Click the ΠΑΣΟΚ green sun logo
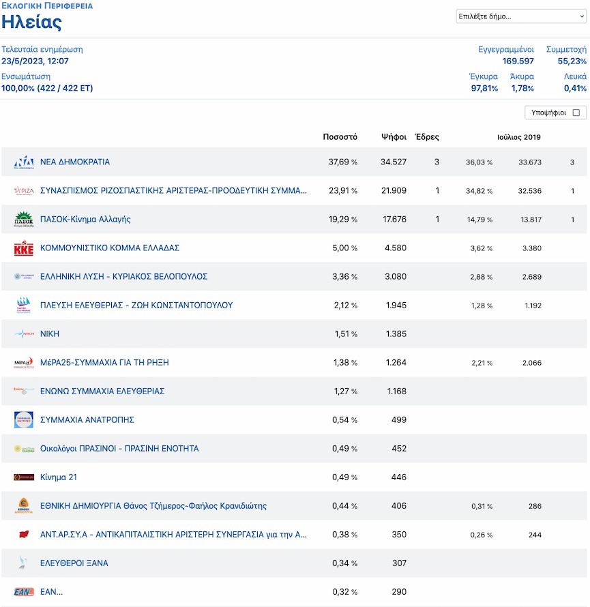Image resolution: width=590 pixels, height=607 pixels. (24, 219)
